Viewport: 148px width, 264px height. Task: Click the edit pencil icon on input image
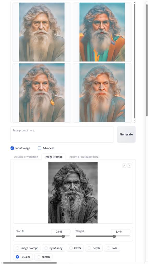pyautogui.click(x=124, y=166)
